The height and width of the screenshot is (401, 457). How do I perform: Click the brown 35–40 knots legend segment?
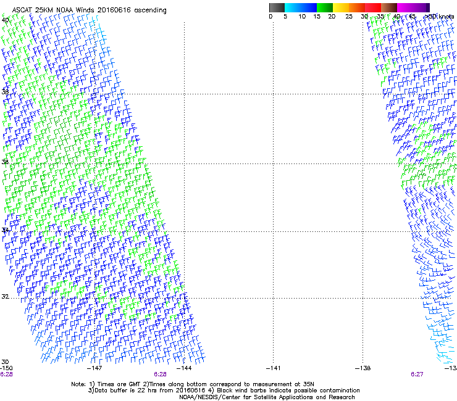(x=389, y=7)
